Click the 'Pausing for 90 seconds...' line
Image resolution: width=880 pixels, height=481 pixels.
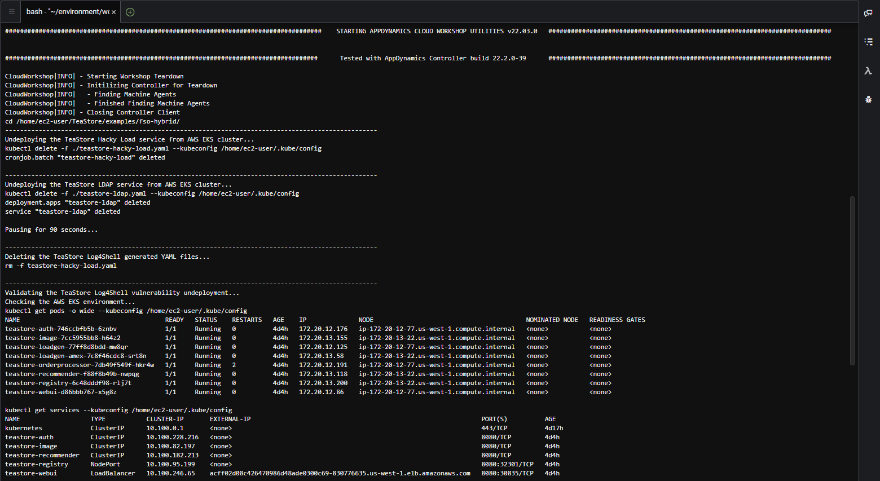pyautogui.click(x=51, y=230)
